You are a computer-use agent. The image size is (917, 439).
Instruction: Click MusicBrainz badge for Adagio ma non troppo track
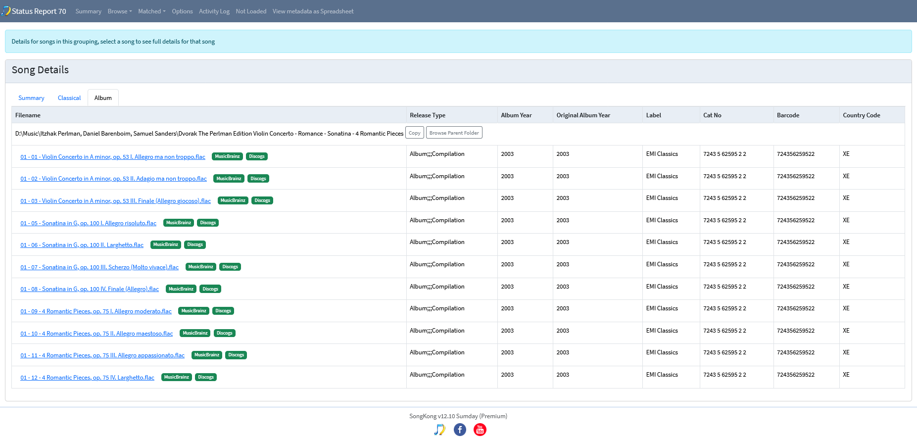pos(229,179)
